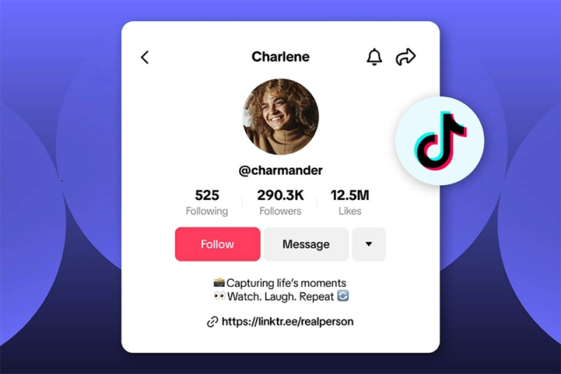The width and height of the screenshot is (561, 374).
Task: Click the eyes emoji in bio
Action: click(219, 296)
